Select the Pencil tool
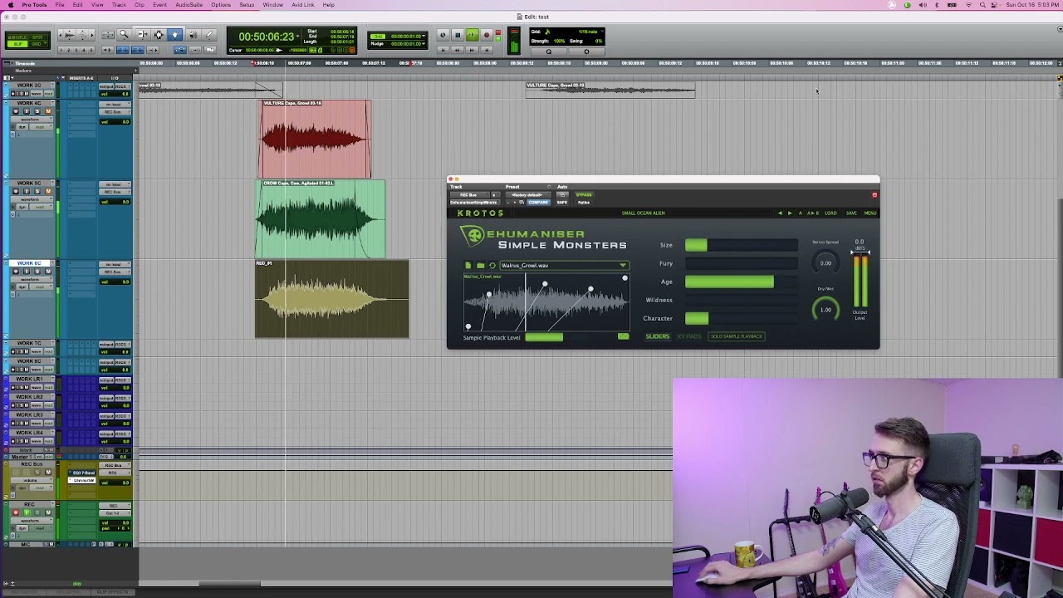 [209, 34]
